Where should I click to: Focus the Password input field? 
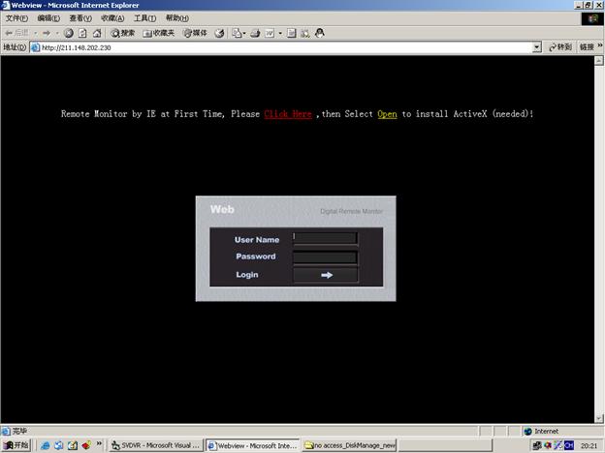click(326, 257)
